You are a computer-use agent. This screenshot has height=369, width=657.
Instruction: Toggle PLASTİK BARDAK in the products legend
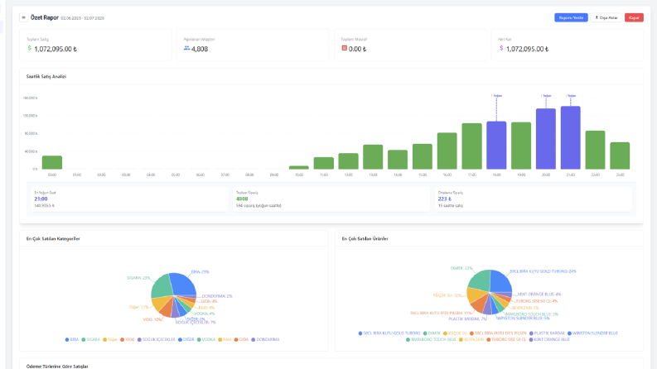point(547,333)
